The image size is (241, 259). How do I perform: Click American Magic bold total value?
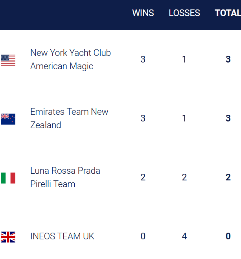pyautogui.click(x=228, y=59)
